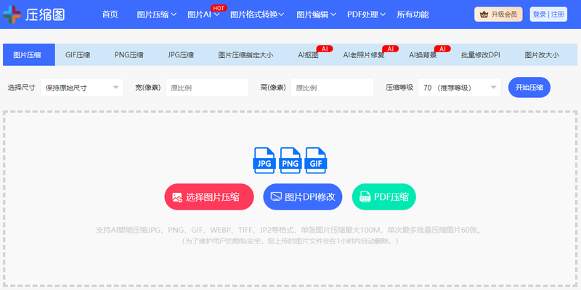Click the PNG file format icon
581x290 pixels.
click(x=290, y=159)
